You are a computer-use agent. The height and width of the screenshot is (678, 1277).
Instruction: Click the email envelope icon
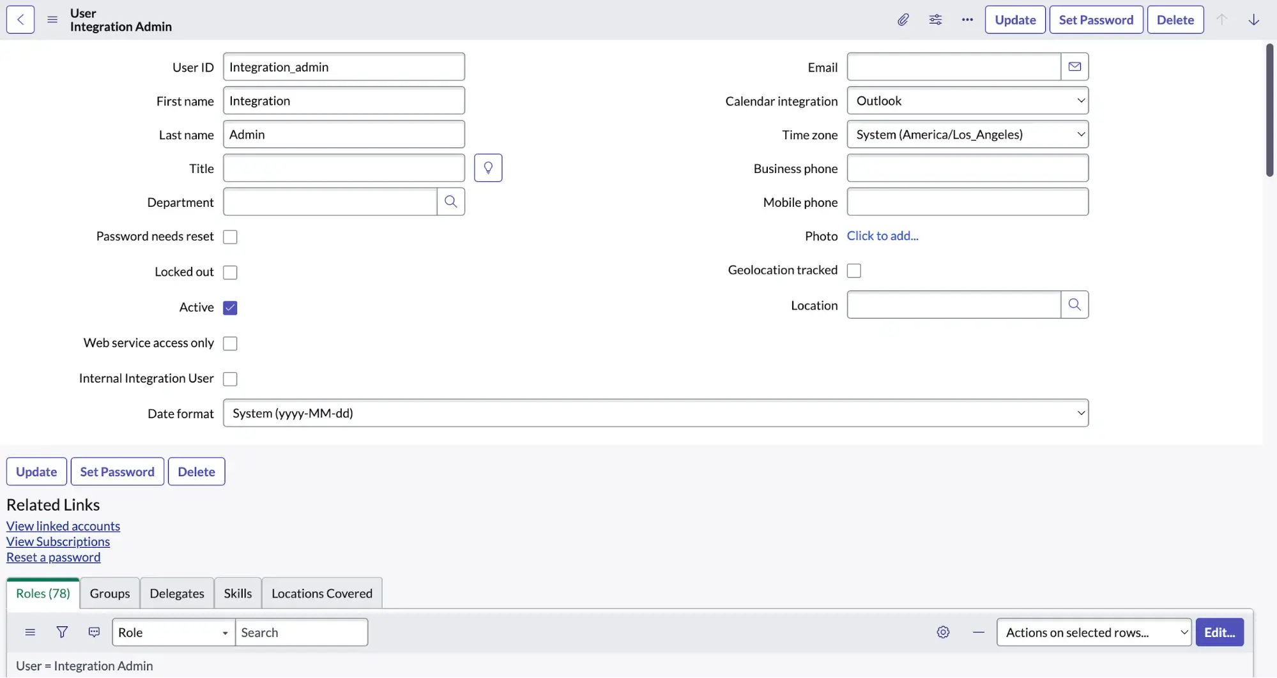point(1074,66)
